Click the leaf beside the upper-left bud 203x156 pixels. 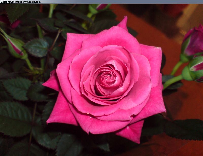(x=37, y=48)
